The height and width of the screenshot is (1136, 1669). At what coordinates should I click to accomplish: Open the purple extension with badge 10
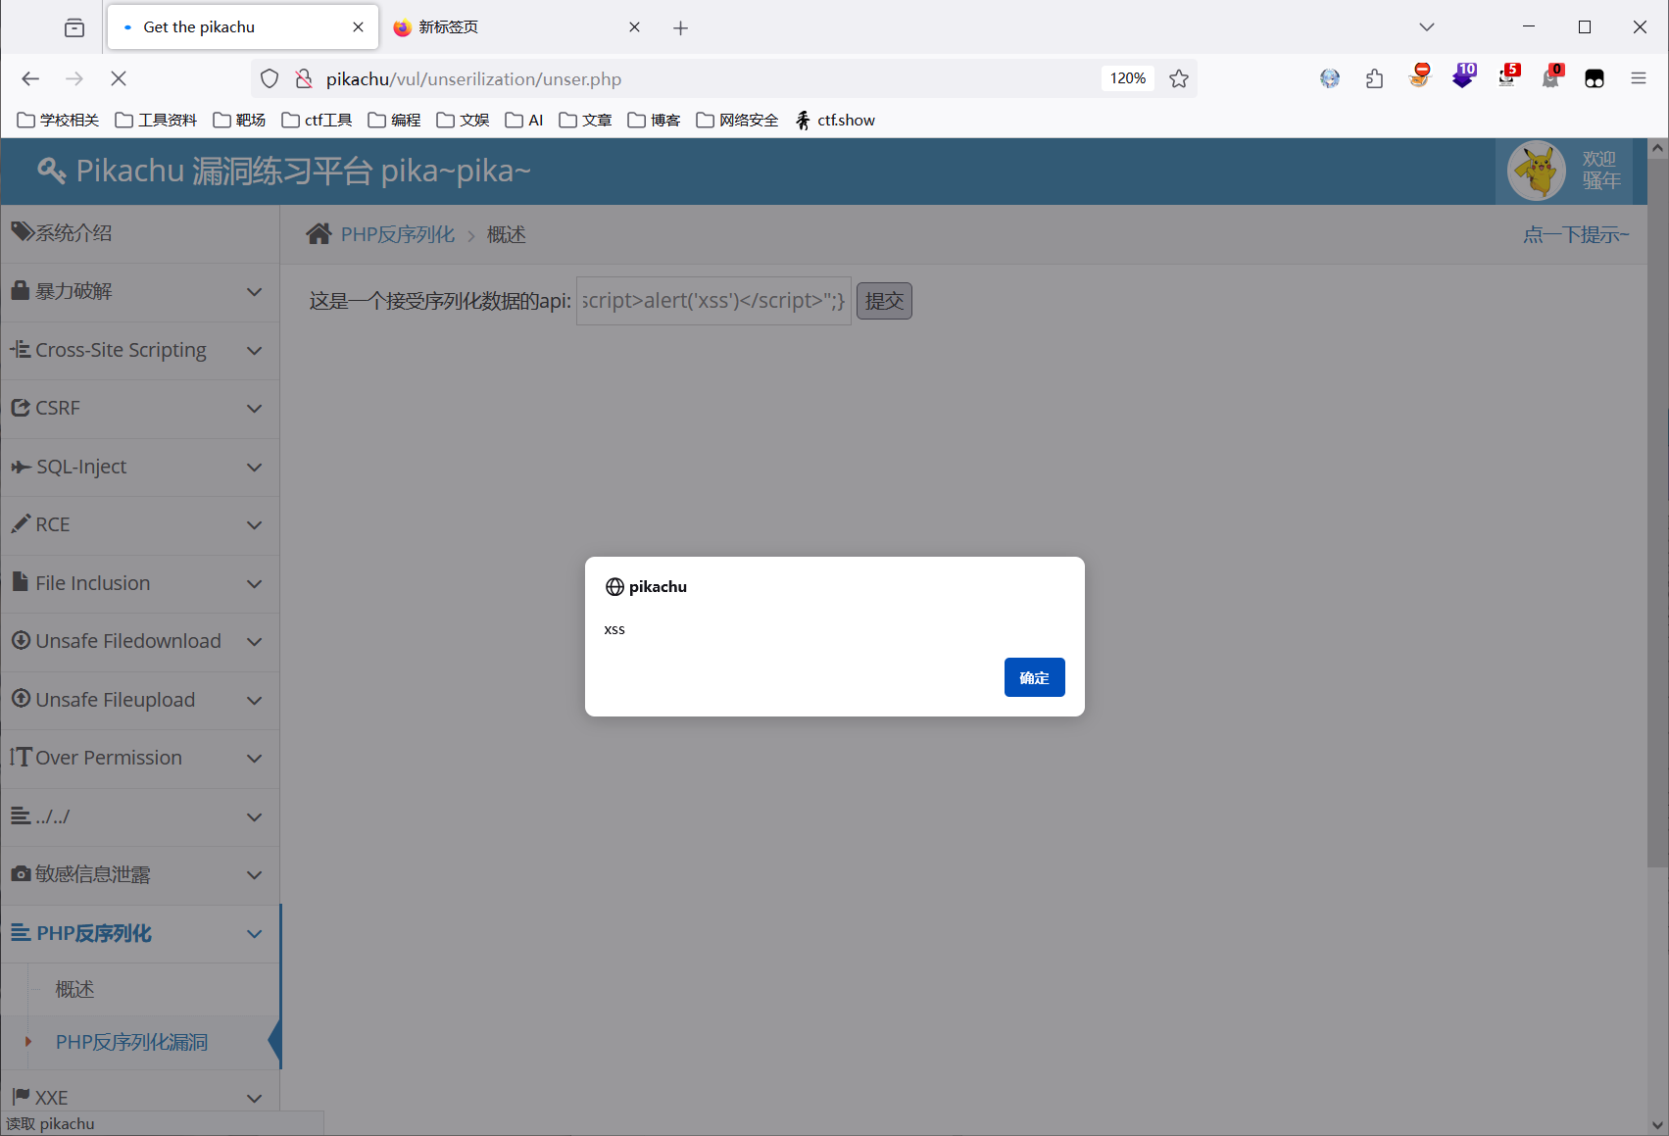tap(1463, 76)
